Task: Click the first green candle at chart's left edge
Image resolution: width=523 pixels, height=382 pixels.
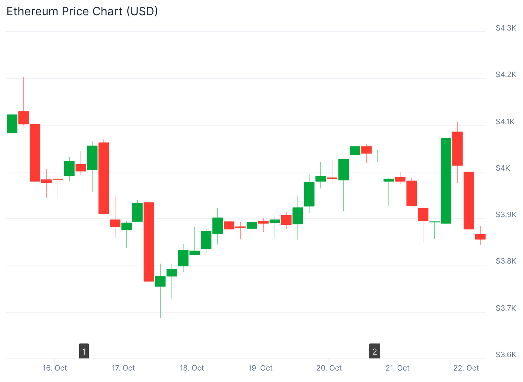Action: pos(12,124)
